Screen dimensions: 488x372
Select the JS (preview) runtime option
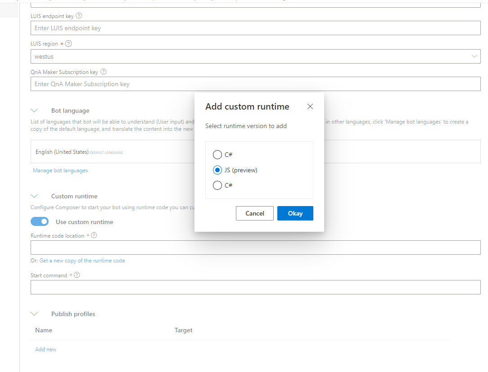click(217, 170)
